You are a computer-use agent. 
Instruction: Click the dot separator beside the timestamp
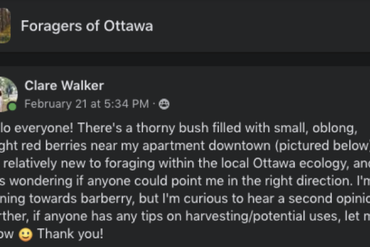click(x=154, y=104)
